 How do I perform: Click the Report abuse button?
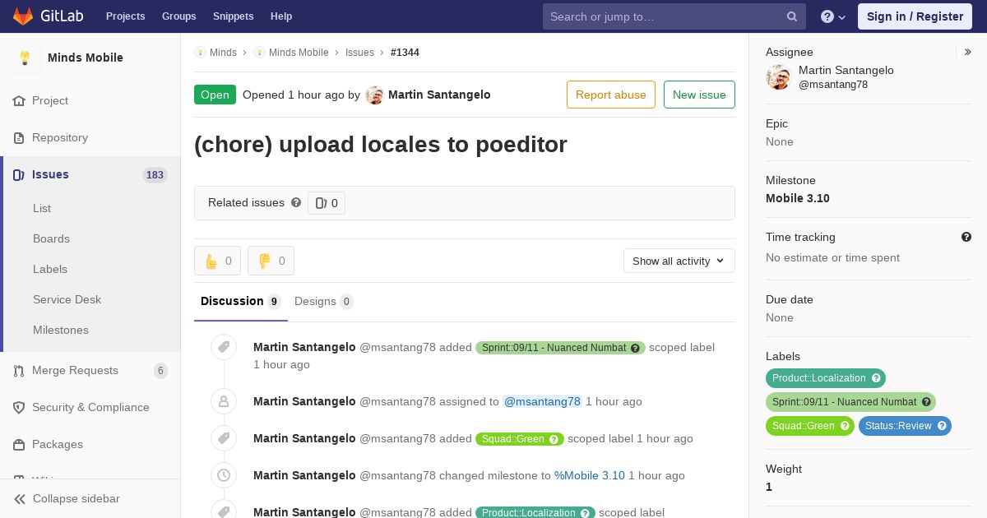(x=611, y=95)
